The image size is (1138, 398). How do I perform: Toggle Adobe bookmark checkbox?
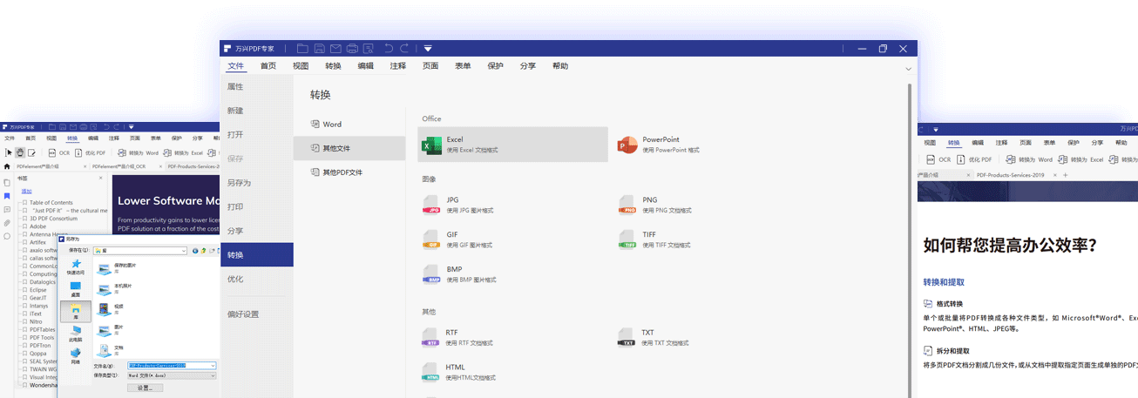pyautogui.click(x=25, y=226)
